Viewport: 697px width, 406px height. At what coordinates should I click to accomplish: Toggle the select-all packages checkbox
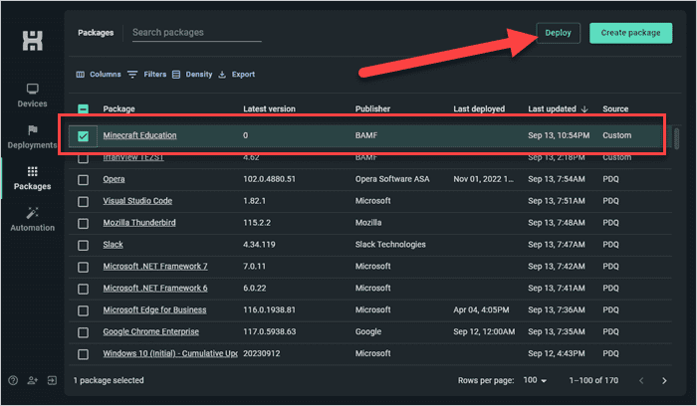[x=83, y=108]
